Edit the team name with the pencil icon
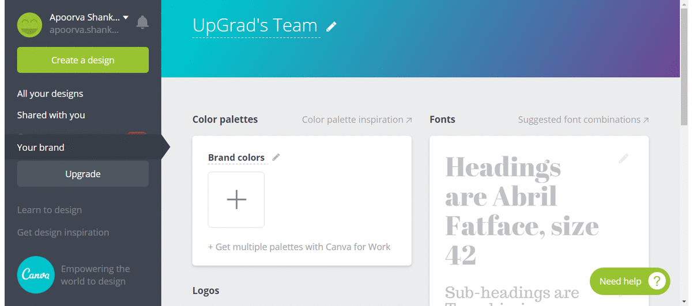Image resolution: width=693 pixels, height=306 pixels. (x=331, y=26)
